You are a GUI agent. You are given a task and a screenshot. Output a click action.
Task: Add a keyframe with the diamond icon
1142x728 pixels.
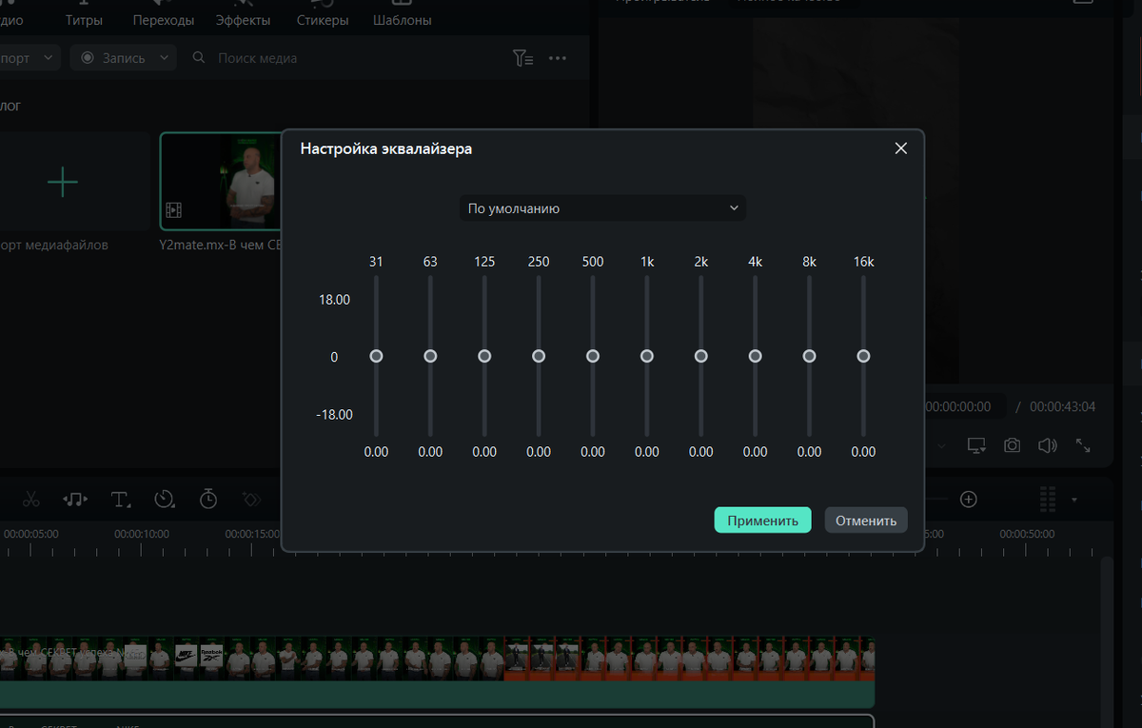click(x=252, y=499)
